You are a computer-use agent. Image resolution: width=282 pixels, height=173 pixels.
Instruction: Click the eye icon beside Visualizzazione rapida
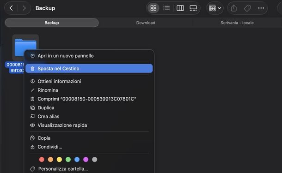tap(32, 125)
